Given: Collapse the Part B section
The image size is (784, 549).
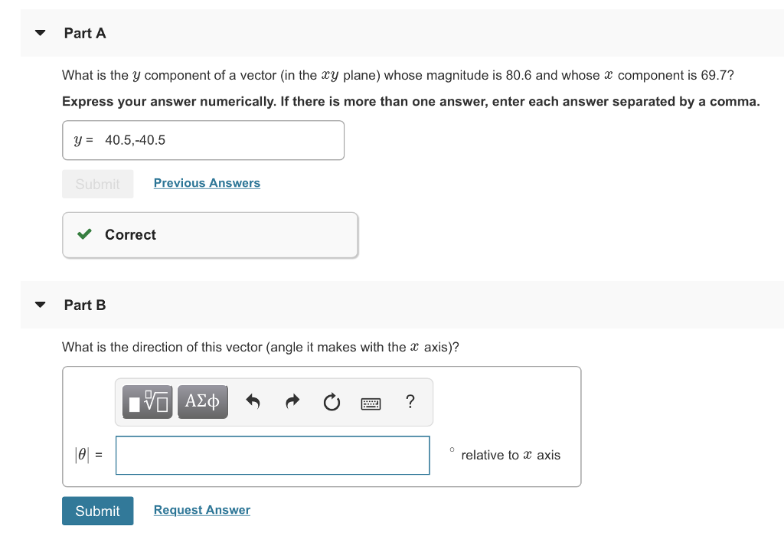Looking at the screenshot, I should click(x=39, y=304).
